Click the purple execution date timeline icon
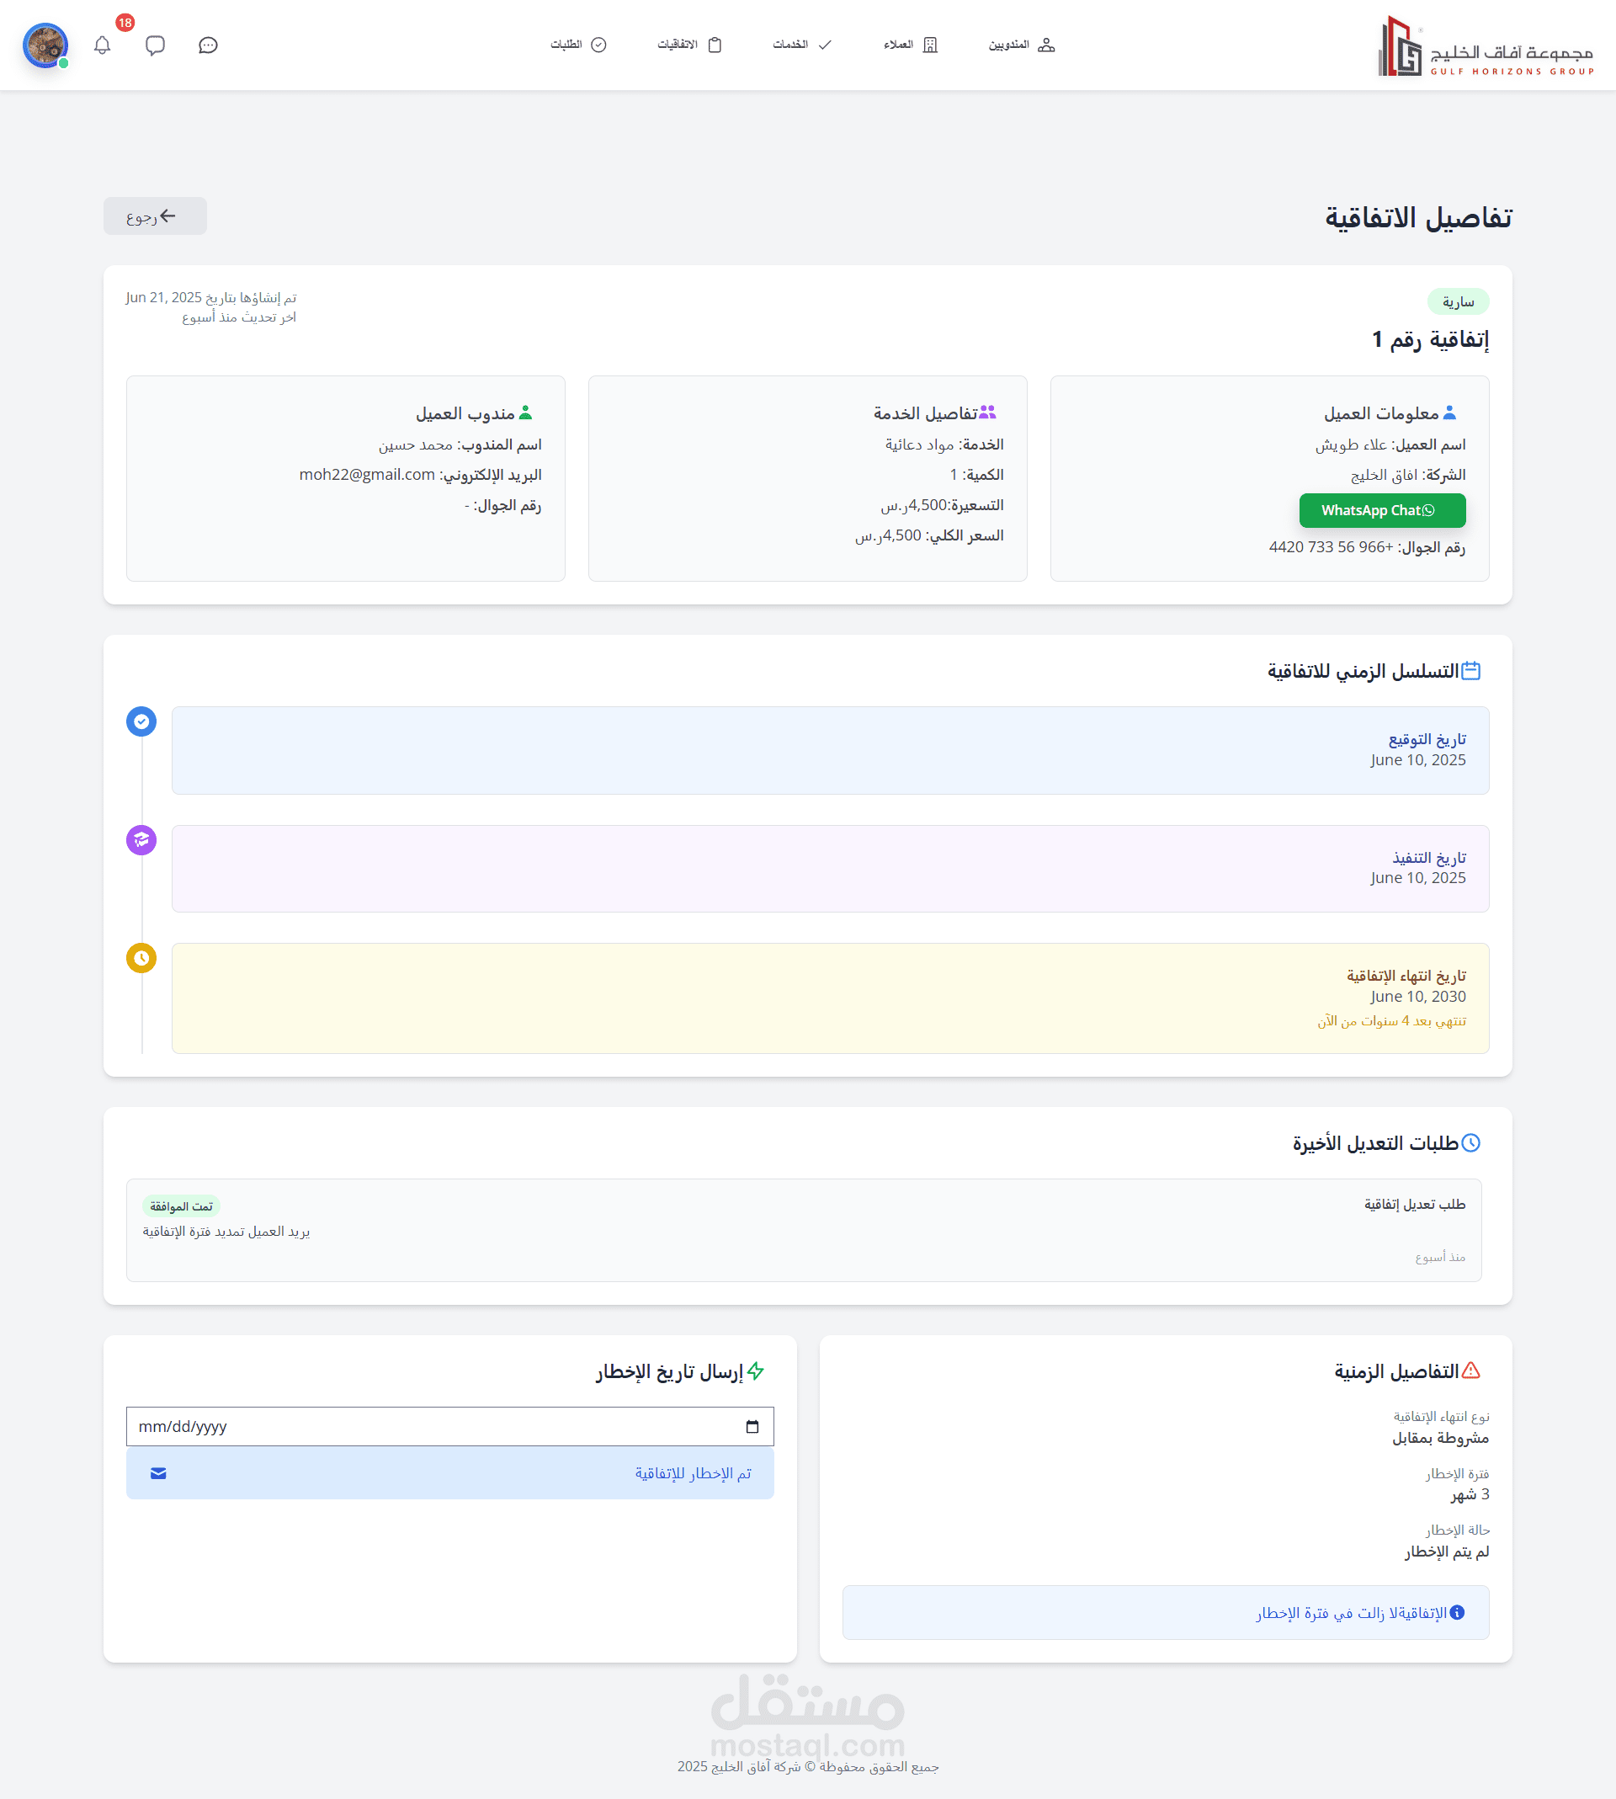This screenshot has width=1616, height=1799. (x=141, y=840)
